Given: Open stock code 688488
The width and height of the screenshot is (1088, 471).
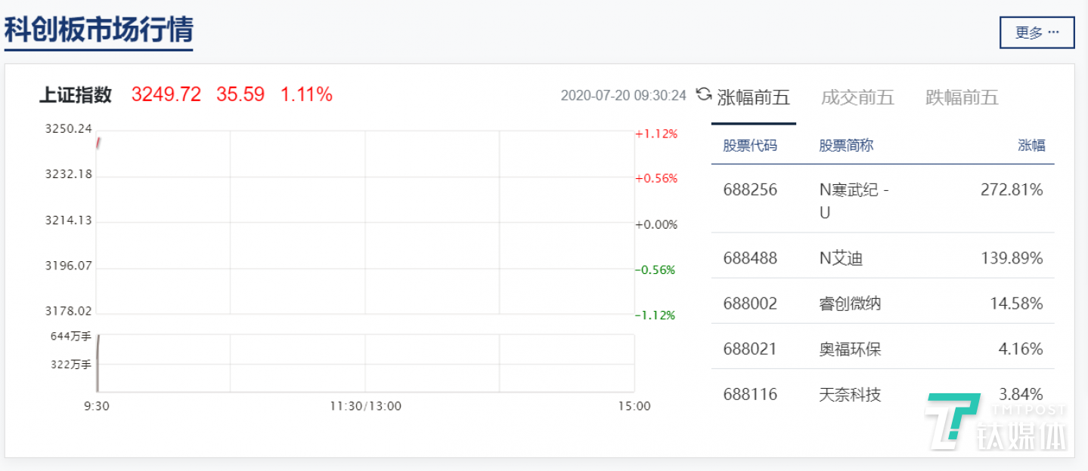Looking at the screenshot, I should (x=749, y=258).
